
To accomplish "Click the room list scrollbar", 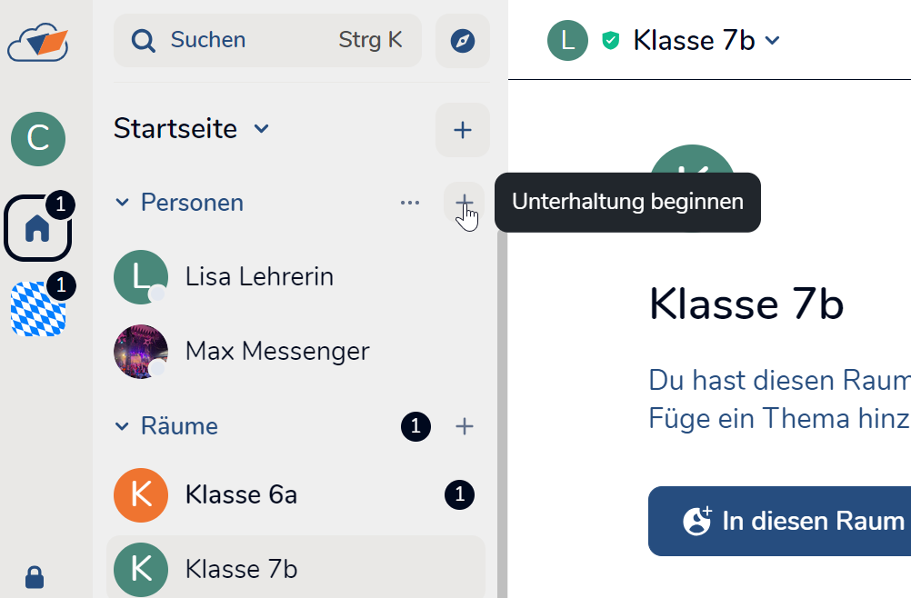I will [501, 409].
